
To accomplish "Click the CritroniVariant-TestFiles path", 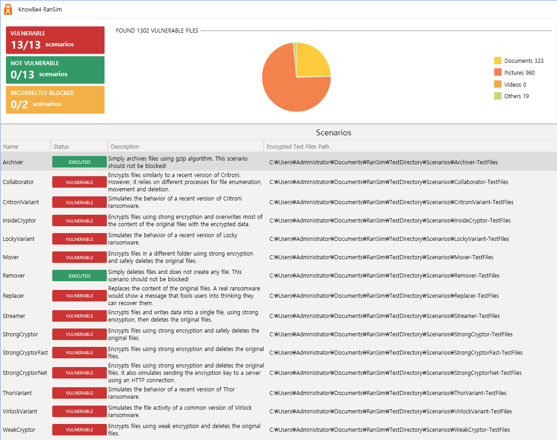I will point(392,202).
